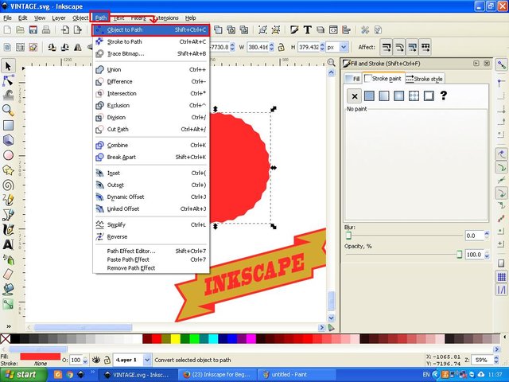Select the 3D Box tool
Image resolution: width=509 pixels, height=382 pixels.
click(8, 140)
